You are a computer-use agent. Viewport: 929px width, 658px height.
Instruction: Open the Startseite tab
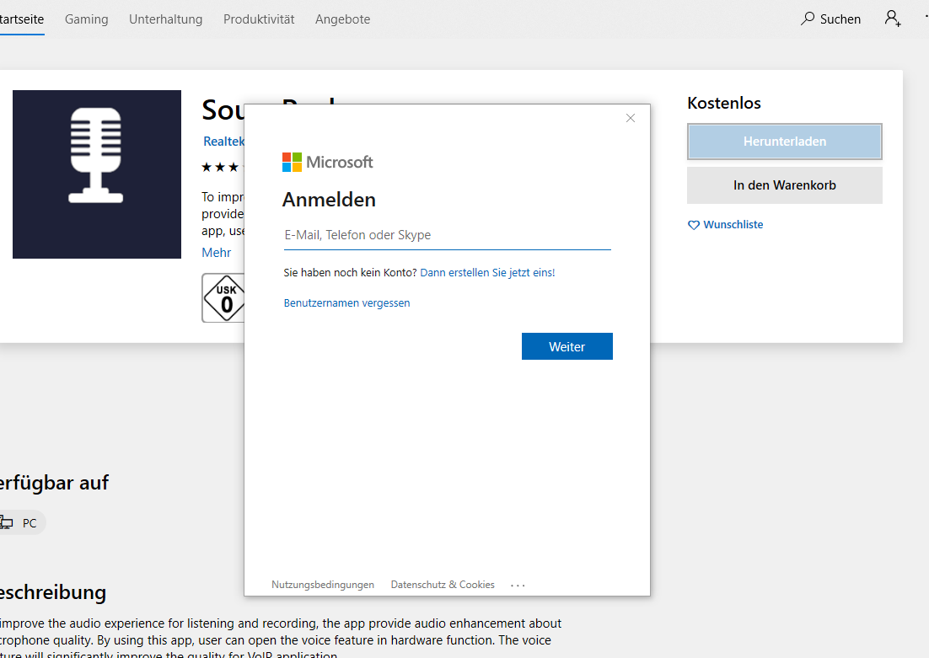coord(21,19)
